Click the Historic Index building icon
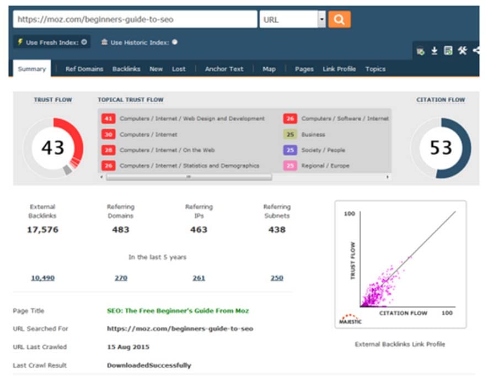 pos(104,42)
